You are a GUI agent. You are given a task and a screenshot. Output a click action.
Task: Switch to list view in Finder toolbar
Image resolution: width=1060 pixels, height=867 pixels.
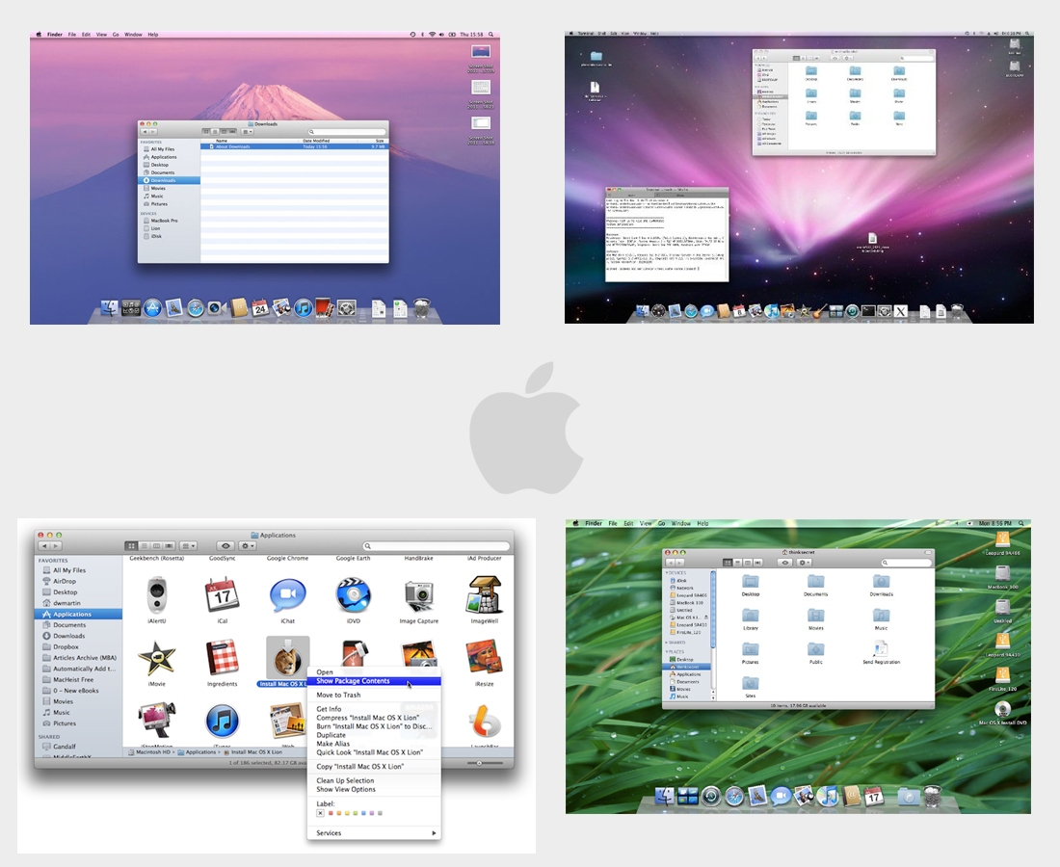145,546
